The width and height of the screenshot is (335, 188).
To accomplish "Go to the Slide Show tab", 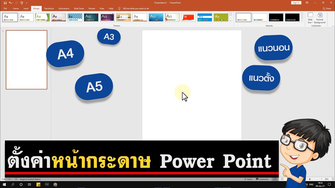I will tap(79, 8).
